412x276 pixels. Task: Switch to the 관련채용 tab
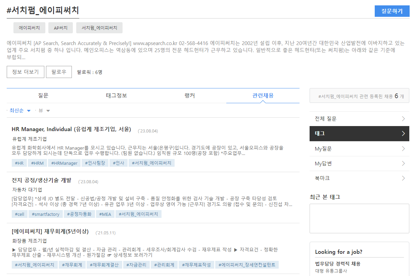tap(263, 95)
